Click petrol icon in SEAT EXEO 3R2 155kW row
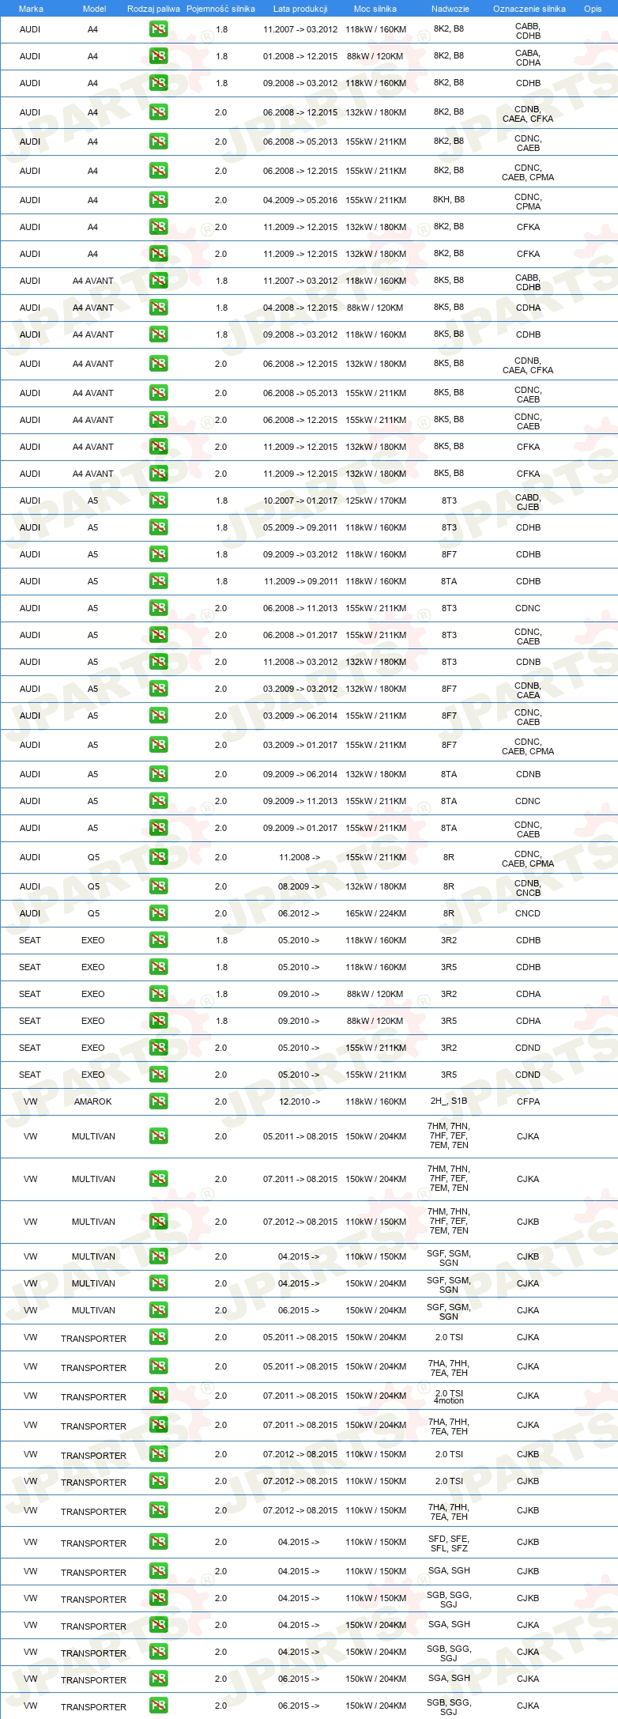The image size is (618, 1719). tap(158, 1048)
